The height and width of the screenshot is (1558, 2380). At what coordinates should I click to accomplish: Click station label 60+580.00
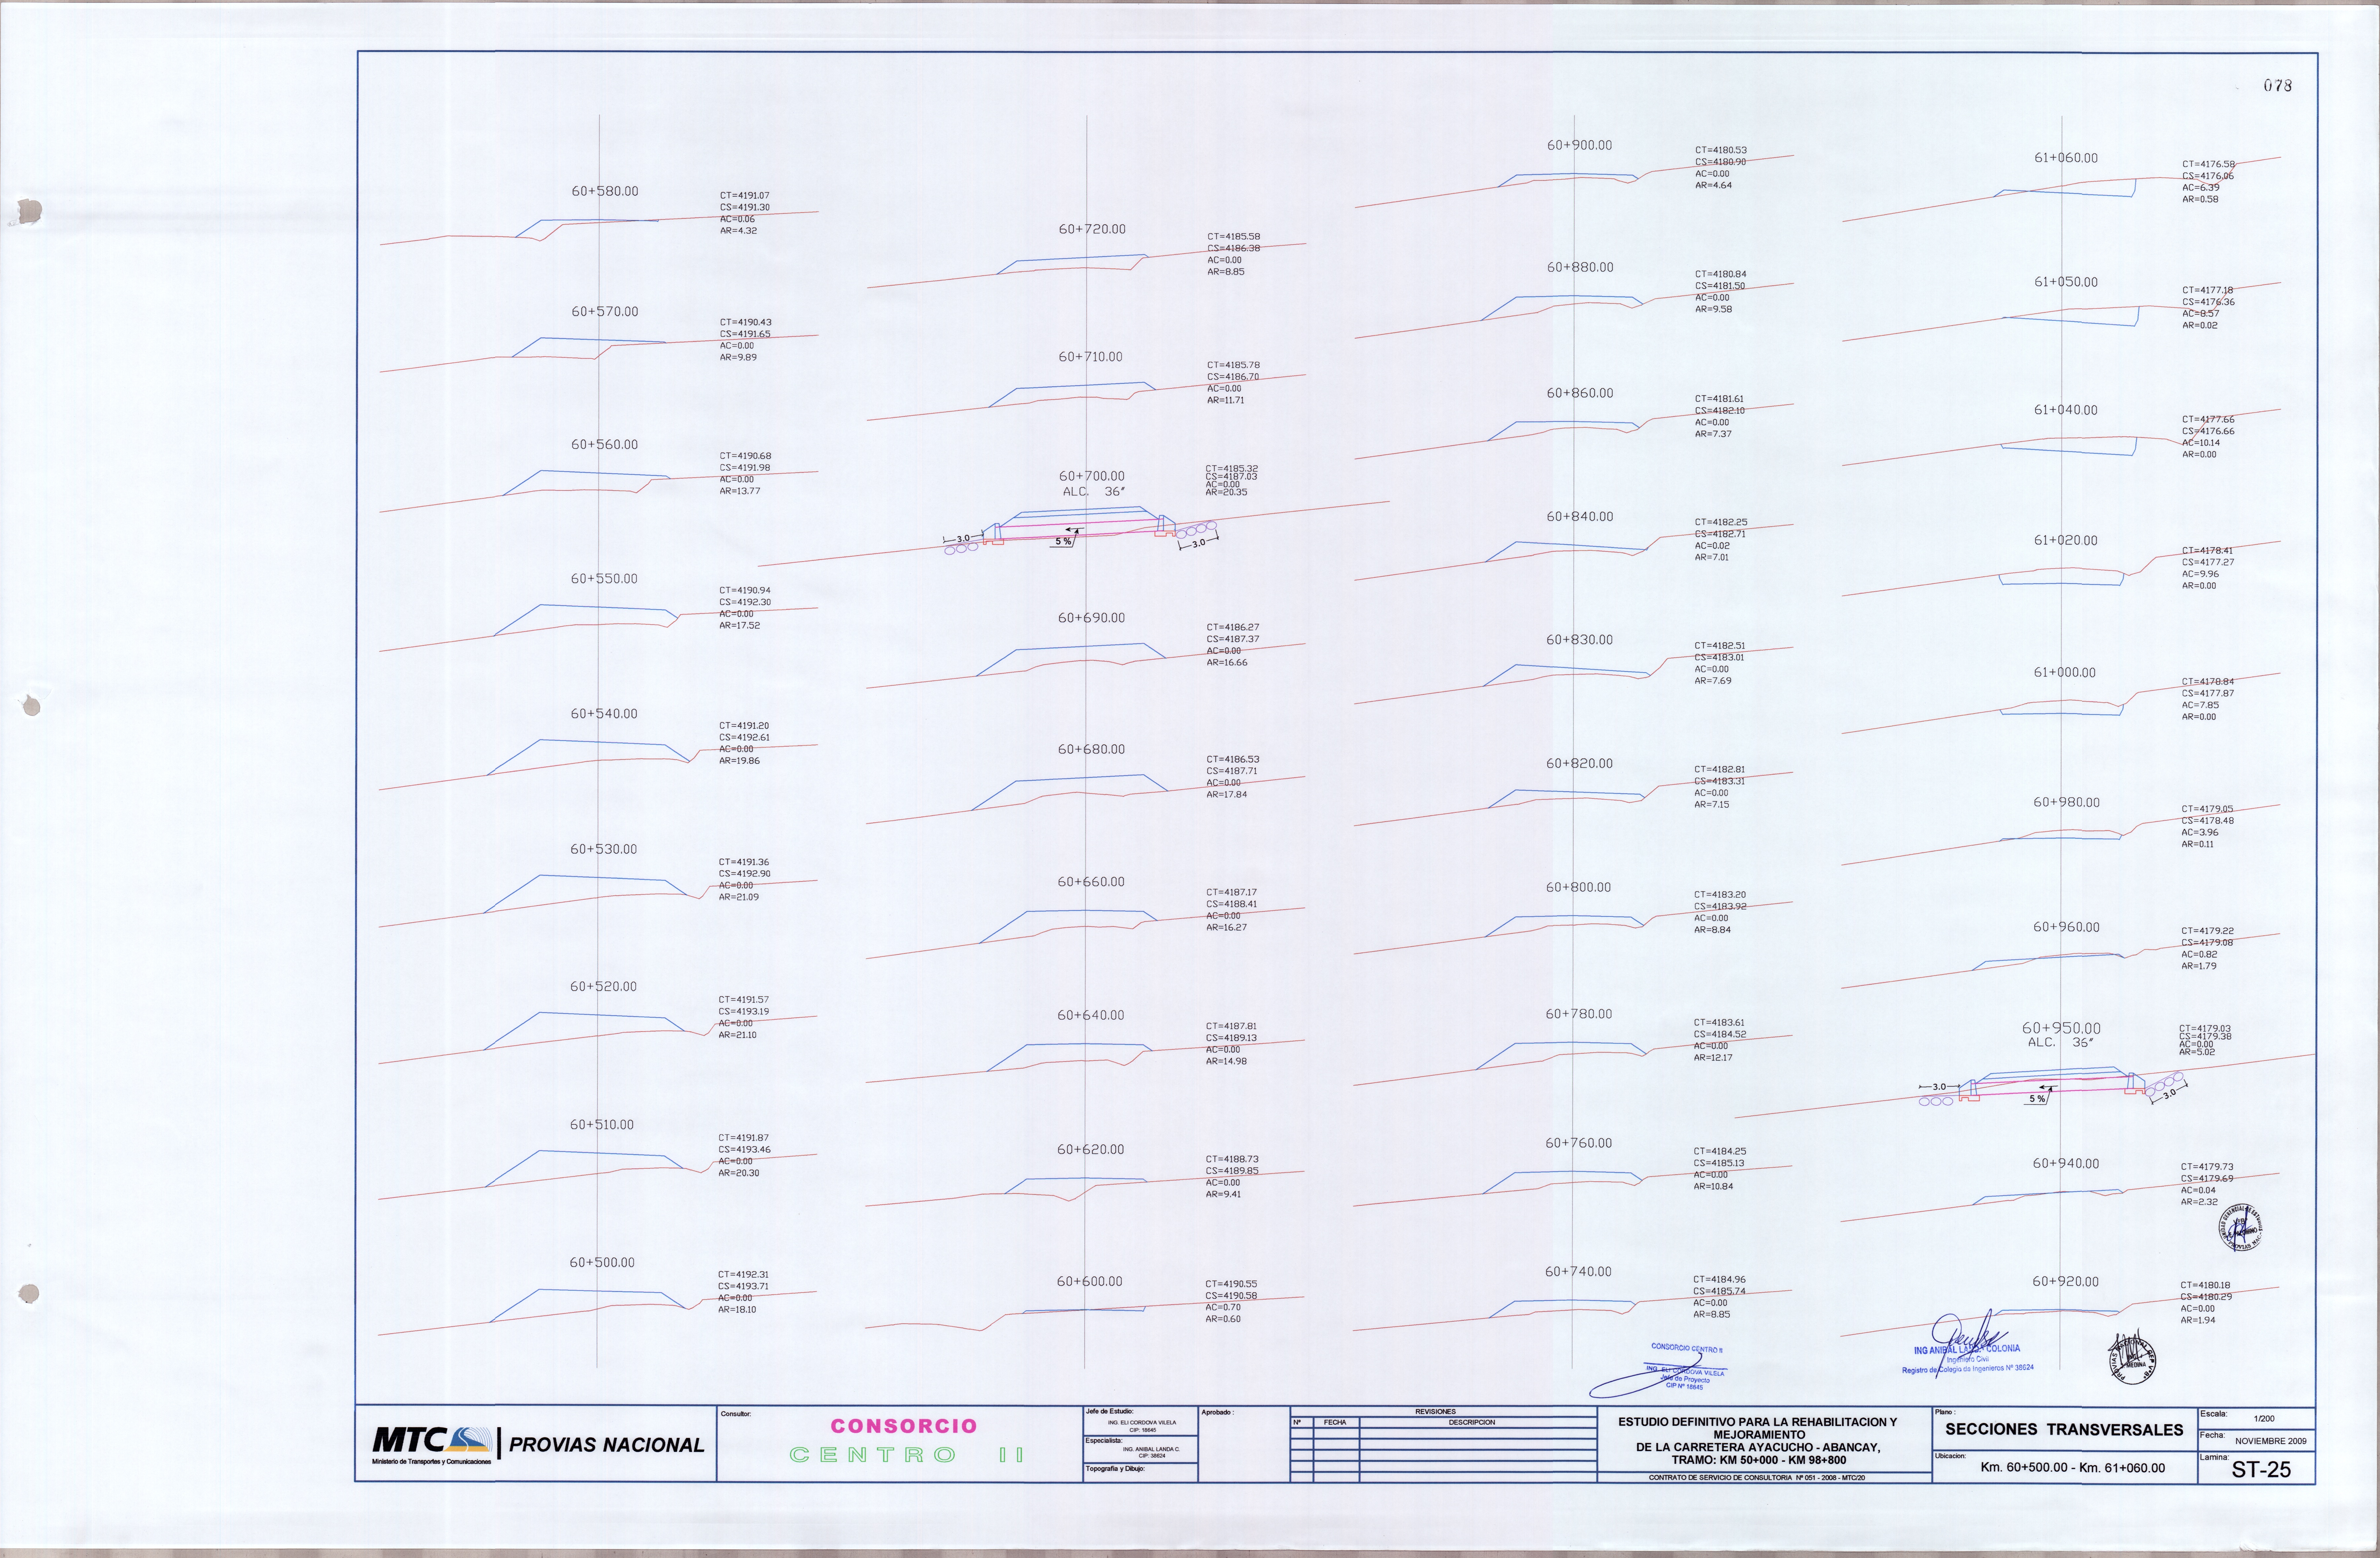click(605, 191)
